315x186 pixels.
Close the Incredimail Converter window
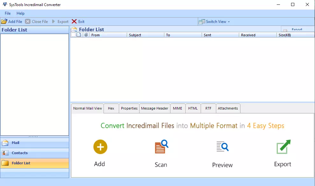point(307,5)
